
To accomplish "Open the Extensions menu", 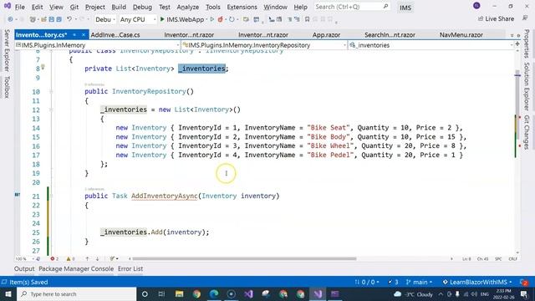I will 242,7.
